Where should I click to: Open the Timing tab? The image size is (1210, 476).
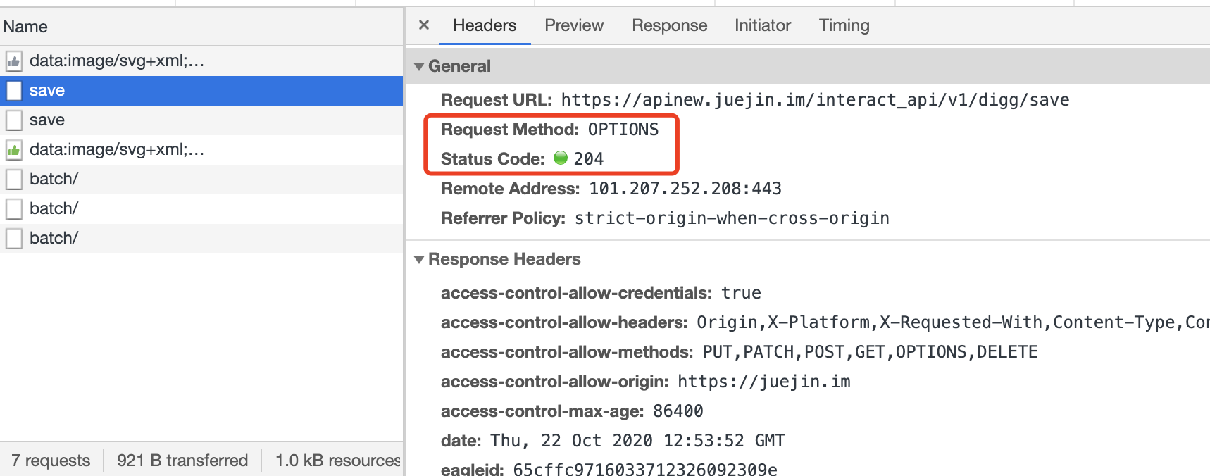point(844,25)
